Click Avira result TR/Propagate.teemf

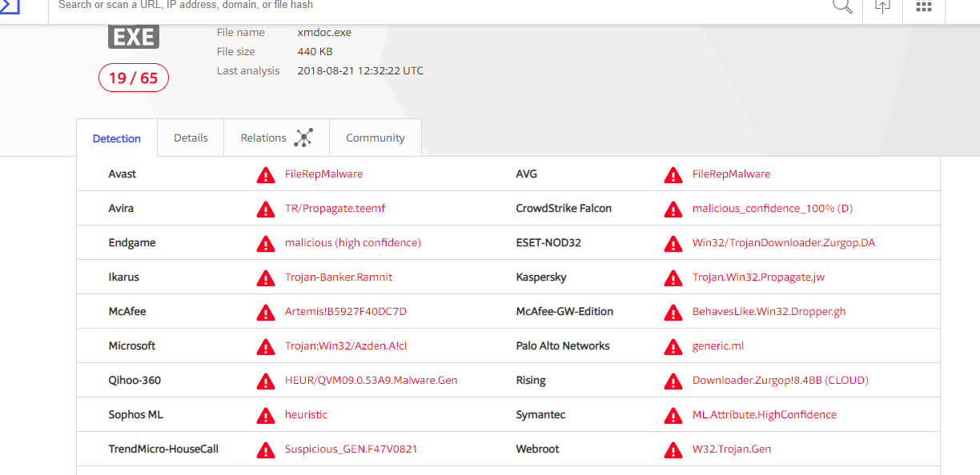[x=335, y=209]
